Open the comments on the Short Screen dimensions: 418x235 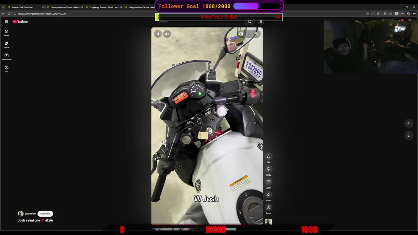pyautogui.click(x=268, y=182)
